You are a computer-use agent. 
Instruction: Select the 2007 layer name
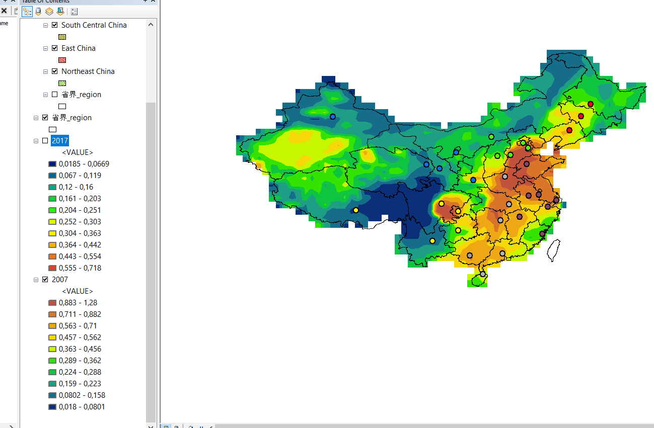[x=60, y=279]
